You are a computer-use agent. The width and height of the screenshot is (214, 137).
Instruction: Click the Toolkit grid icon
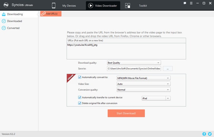[x=127, y=6]
